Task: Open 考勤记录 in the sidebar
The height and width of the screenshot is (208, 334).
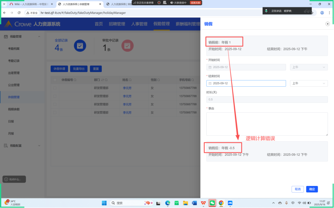Action: click(14, 61)
